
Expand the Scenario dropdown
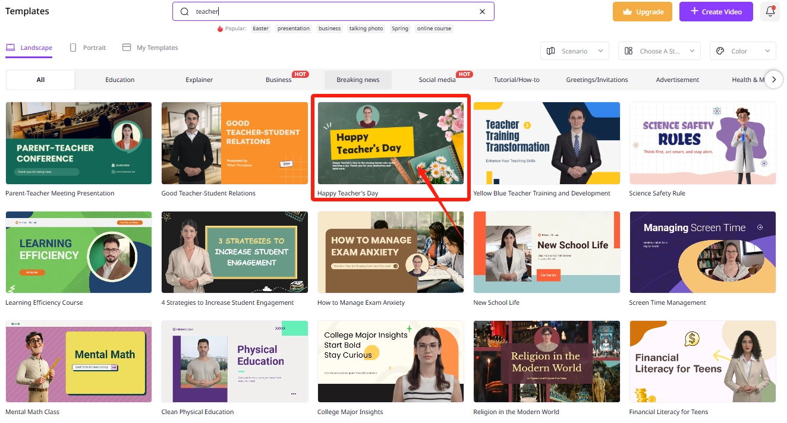(x=575, y=51)
